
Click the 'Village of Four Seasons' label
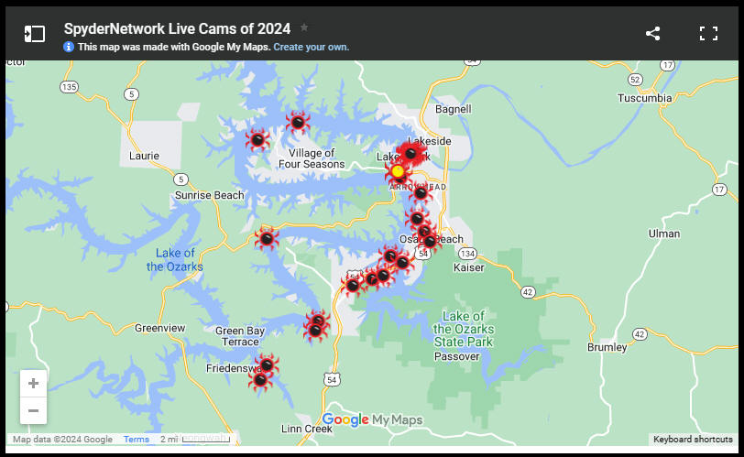click(x=312, y=158)
